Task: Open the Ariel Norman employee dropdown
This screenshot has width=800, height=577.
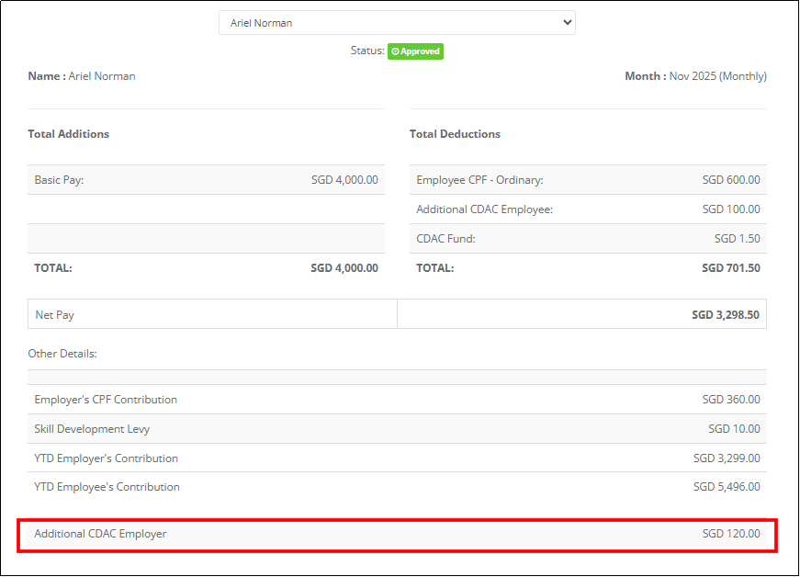Action: point(397,23)
